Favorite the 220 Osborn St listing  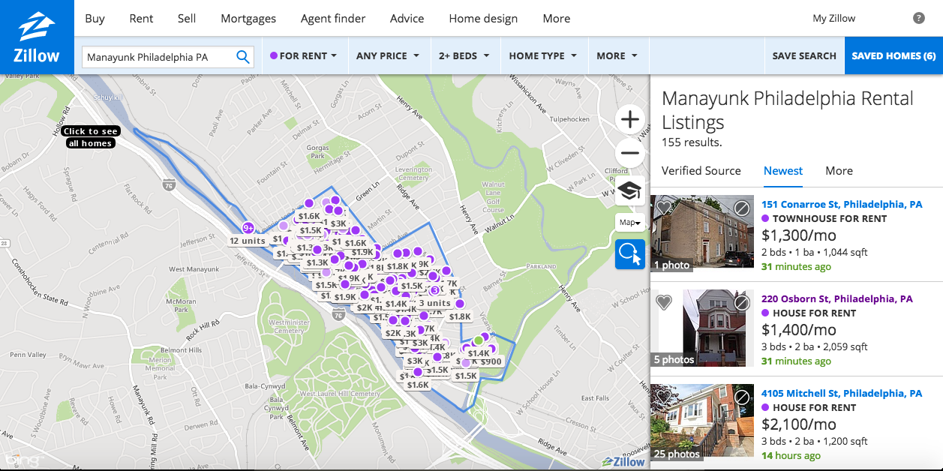click(x=664, y=302)
